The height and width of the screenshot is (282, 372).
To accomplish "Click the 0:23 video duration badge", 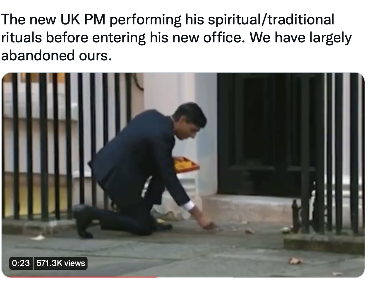I will coord(21,263).
